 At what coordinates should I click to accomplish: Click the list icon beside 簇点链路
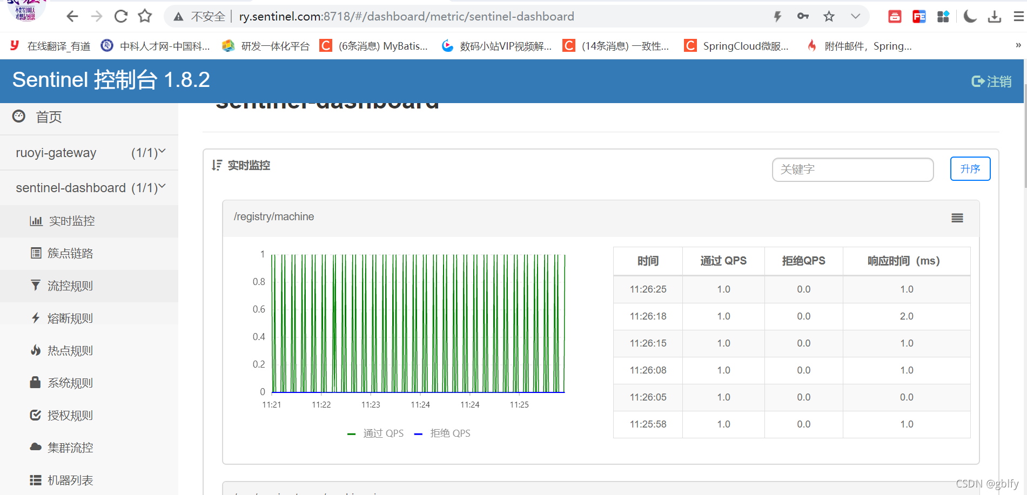(36, 253)
